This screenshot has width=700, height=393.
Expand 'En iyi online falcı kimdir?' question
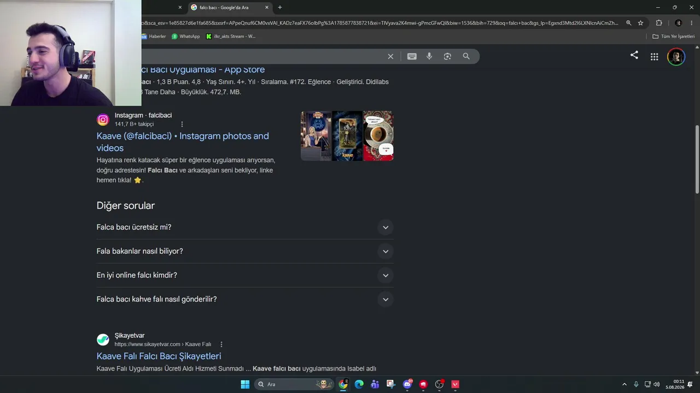(x=245, y=275)
